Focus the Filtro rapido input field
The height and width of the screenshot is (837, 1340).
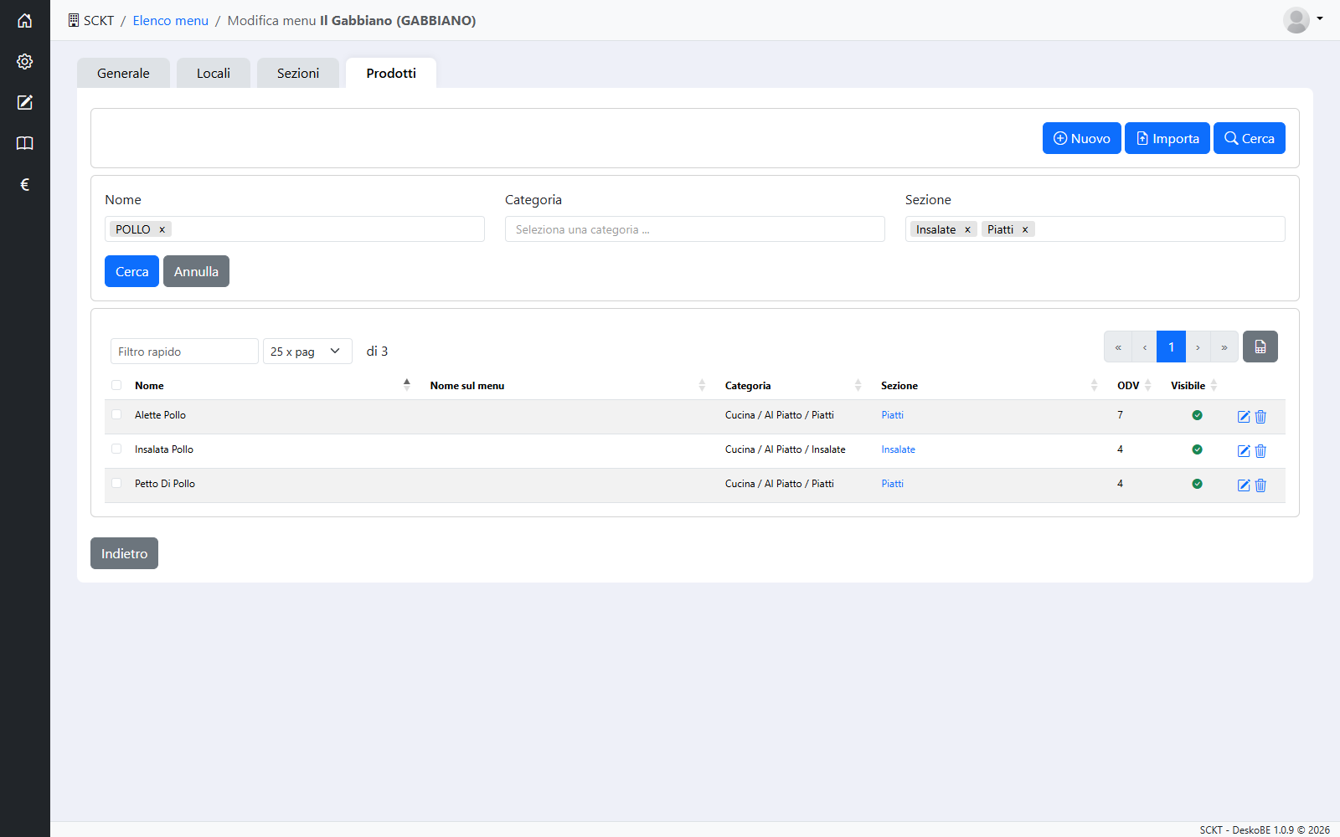[184, 352]
